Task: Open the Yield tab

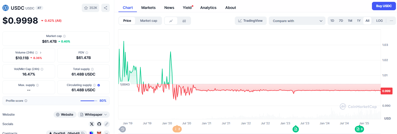Action: 187,8
